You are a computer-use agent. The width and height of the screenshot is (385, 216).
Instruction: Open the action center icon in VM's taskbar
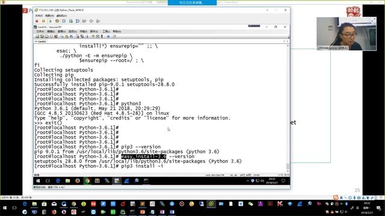click(x=283, y=181)
